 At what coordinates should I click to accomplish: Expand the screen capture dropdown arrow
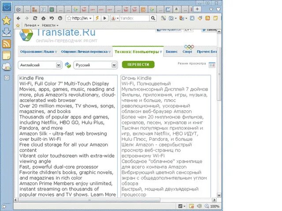[175, 18]
